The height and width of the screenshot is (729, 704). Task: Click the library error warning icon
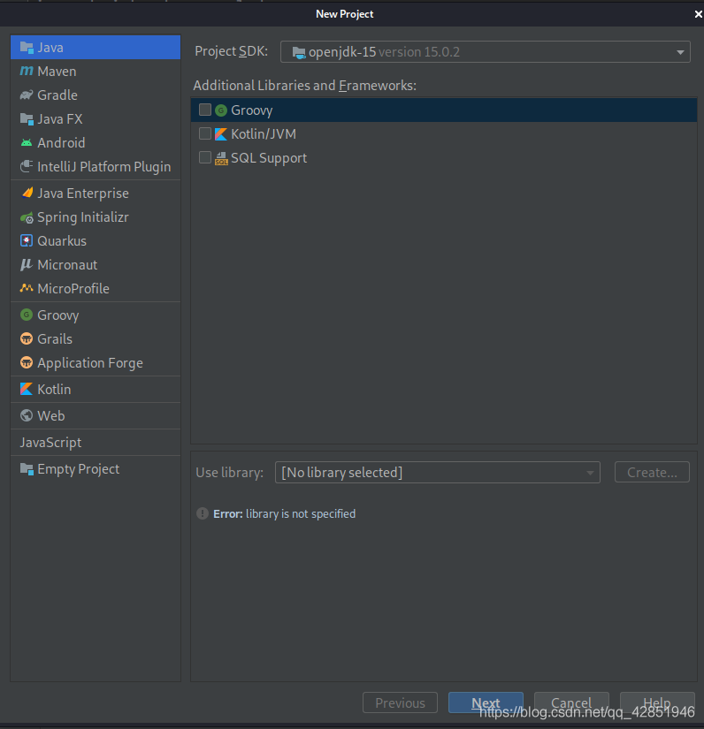click(x=203, y=514)
